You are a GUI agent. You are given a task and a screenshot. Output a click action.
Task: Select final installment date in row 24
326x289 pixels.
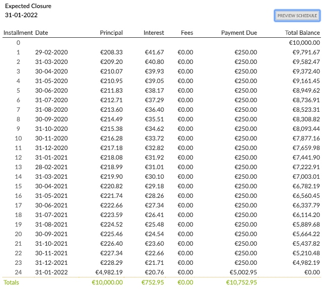(x=51, y=272)
